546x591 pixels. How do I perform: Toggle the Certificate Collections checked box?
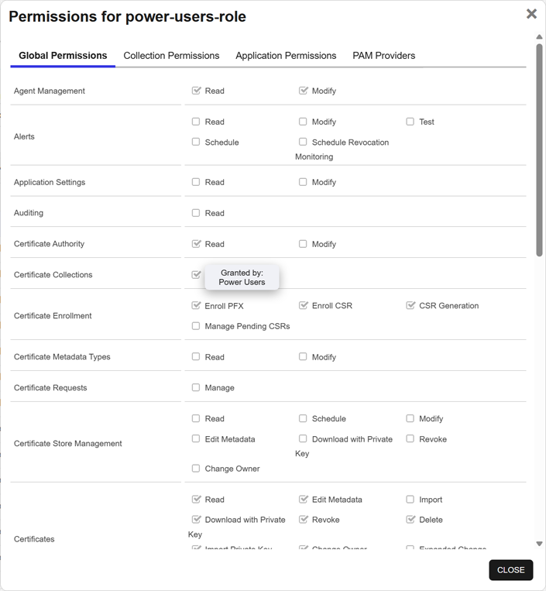coord(196,274)
